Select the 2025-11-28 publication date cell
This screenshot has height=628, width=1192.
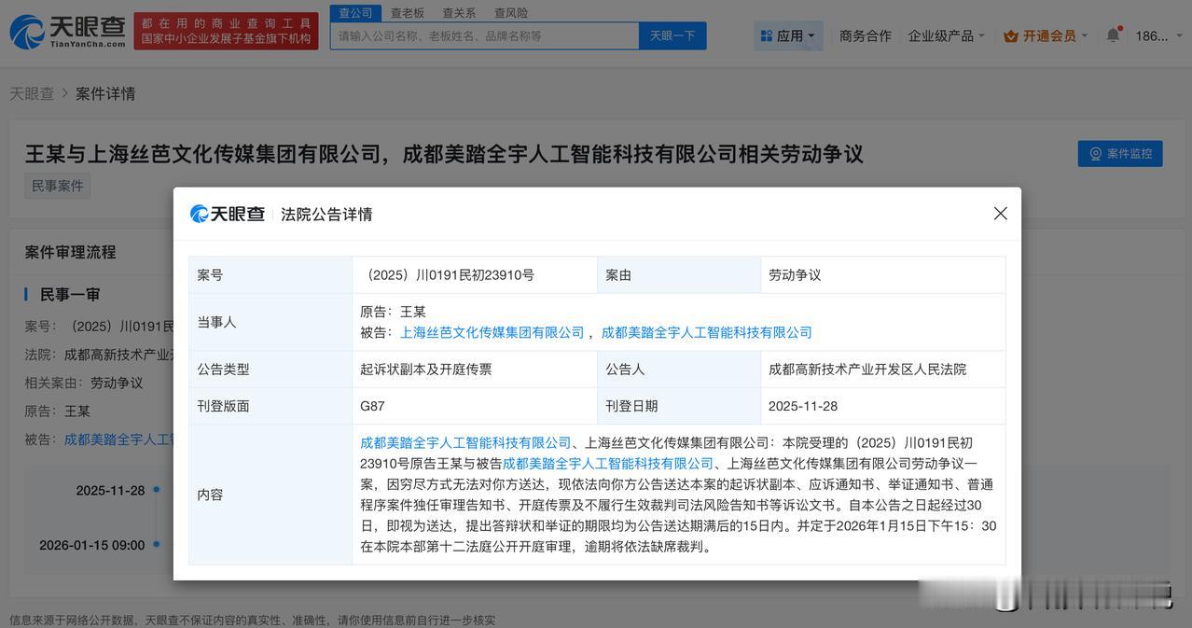[883, 407]
